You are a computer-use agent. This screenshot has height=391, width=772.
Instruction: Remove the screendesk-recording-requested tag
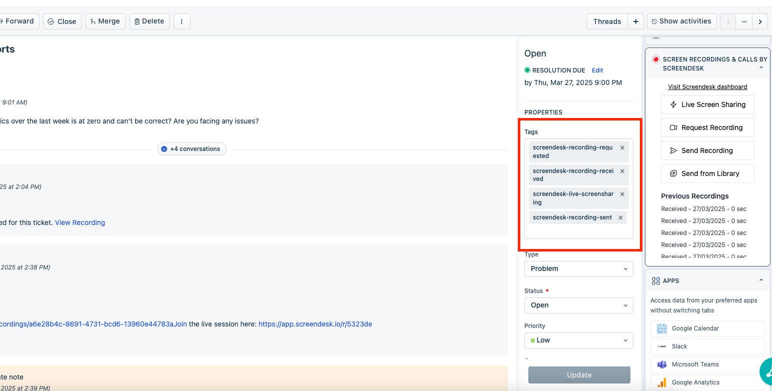[x=622, y=148]
